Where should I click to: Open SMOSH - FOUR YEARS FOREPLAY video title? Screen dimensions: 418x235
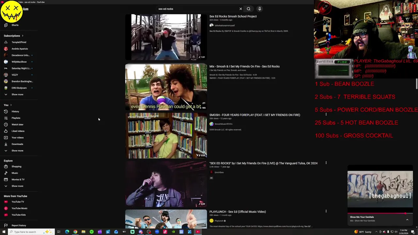(x=255, y=115)
